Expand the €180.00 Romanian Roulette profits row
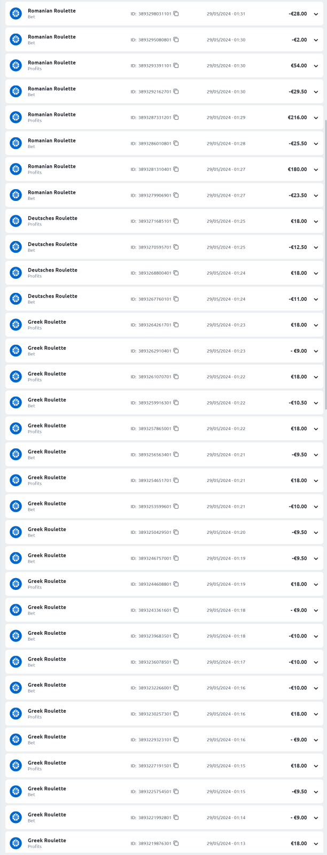The width and height of the screenshot is (327, 855). 316,170
